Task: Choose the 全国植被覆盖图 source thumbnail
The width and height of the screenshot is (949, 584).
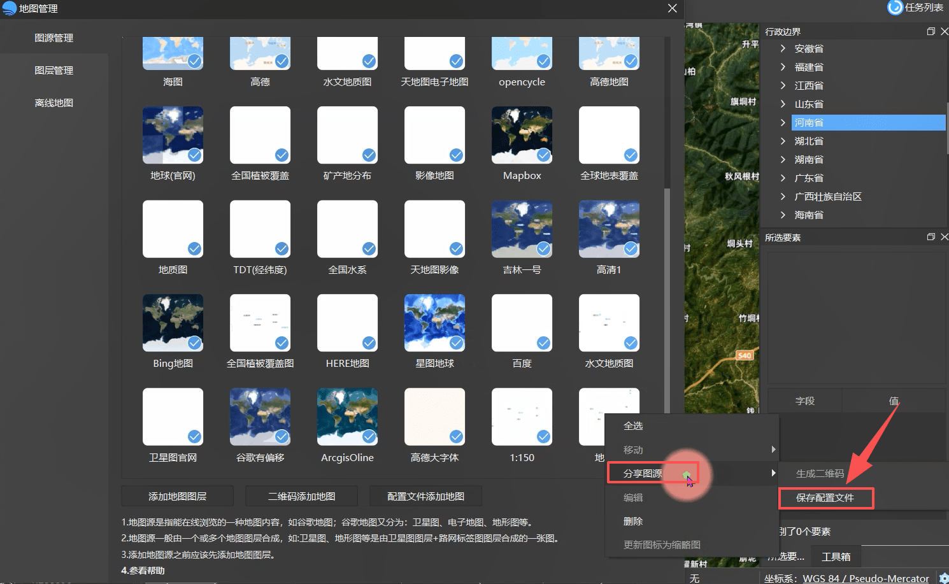Action: click(x=260, y=323)
